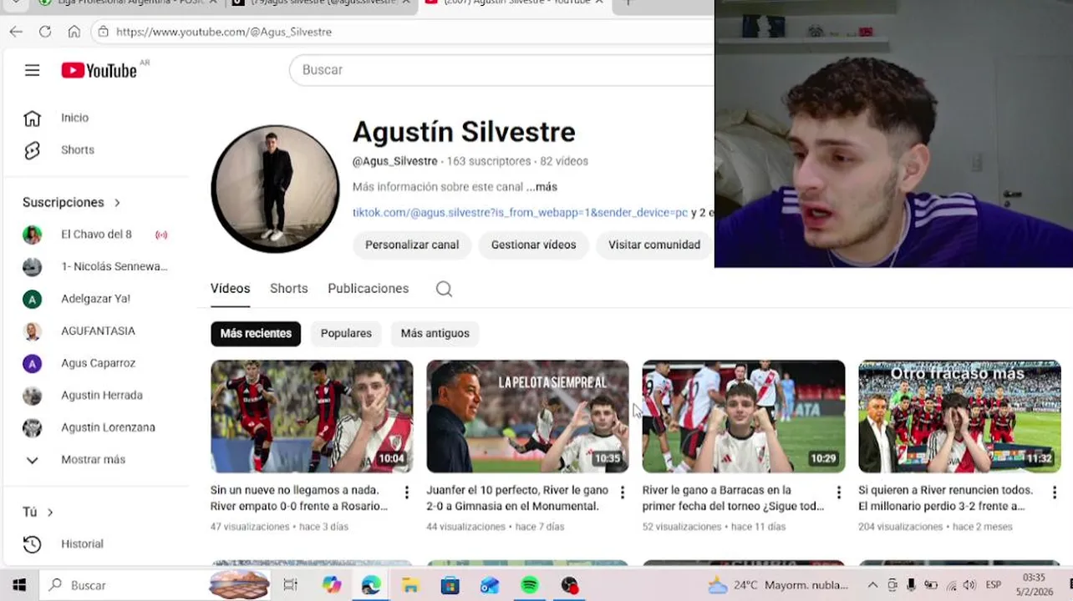Image resolution: width=1073 pixels, height=601 pixels.
Task: Open options menu for "Juanfer el 10" video
Action: 622,492
